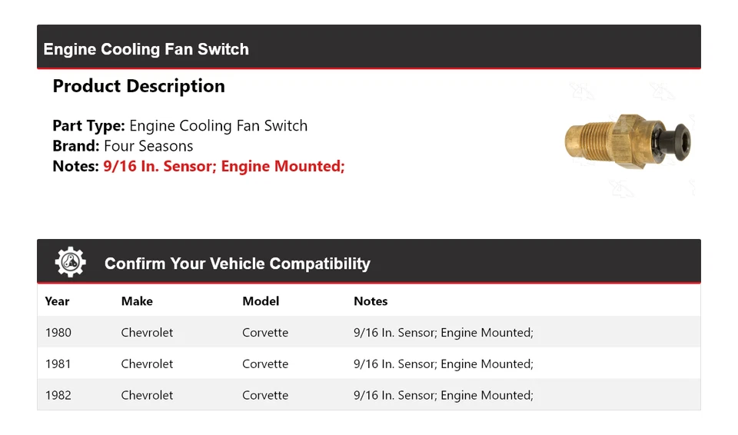Click Corvette in the 1982 row
The height and width of the screenshot is (435, 738).
[x=265, y=395]
